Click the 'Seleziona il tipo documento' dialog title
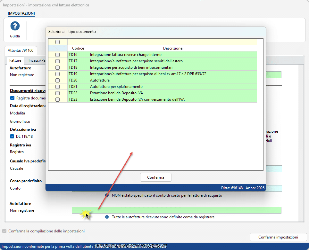The image size is (309, 250). pyautogui.click(x=72, y=32)
